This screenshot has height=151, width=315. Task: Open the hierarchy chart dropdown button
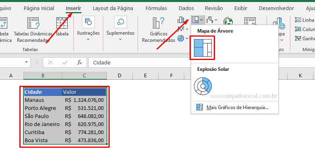click(198, 20)
